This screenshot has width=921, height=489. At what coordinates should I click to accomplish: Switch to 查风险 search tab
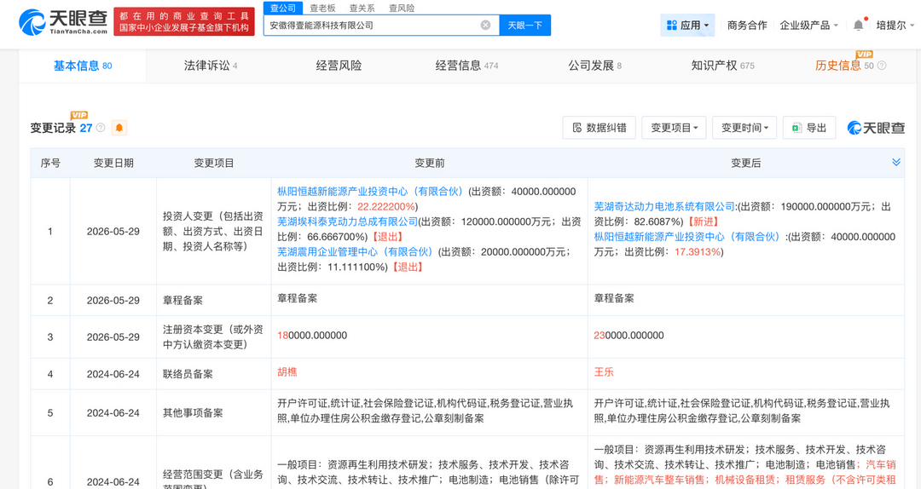(402, 9)
